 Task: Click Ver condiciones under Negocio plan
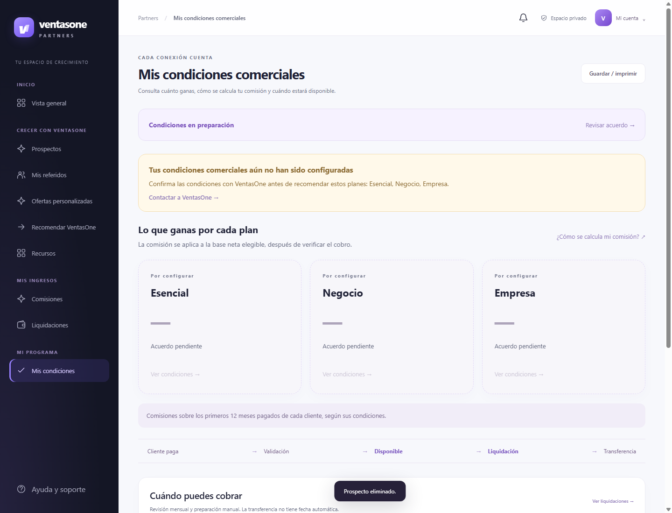[x=347, y=374]
